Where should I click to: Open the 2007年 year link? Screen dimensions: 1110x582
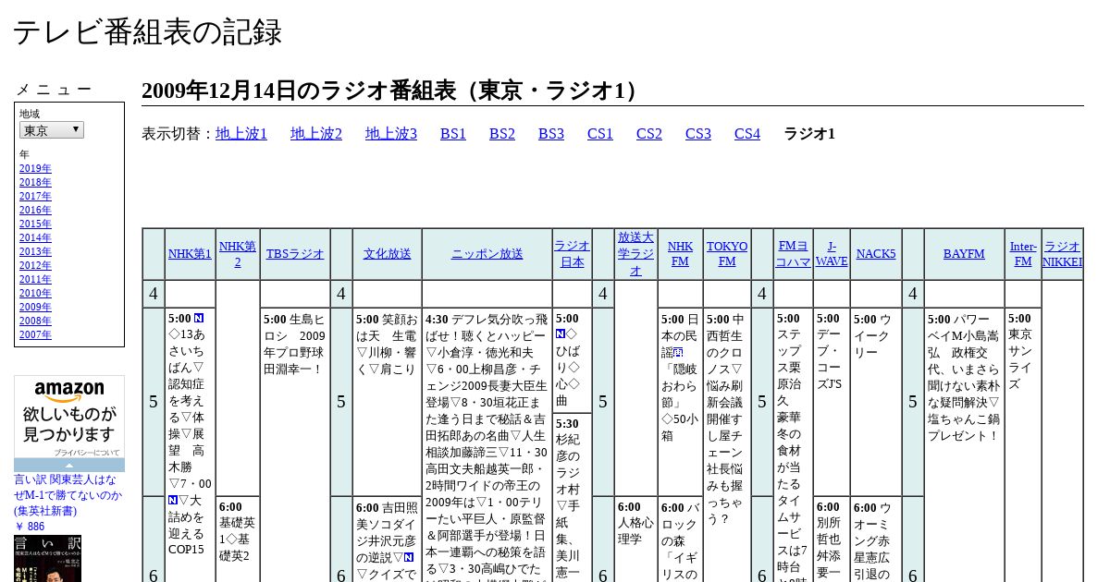[35, 334]
